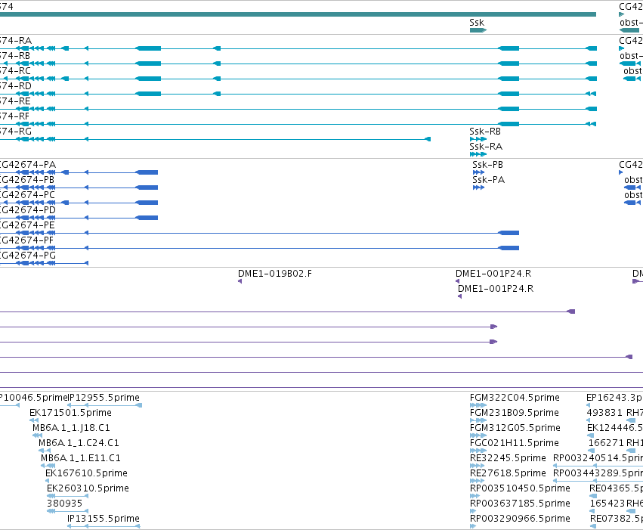This screenshot has height=530, width=643.
Task: Select the CG42674-PF polypeptide label
Action: [x=26, y=240]
